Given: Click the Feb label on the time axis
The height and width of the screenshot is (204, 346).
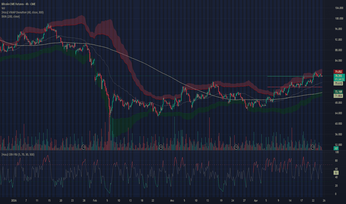Looking at the screenshot, I should point(95,201).
